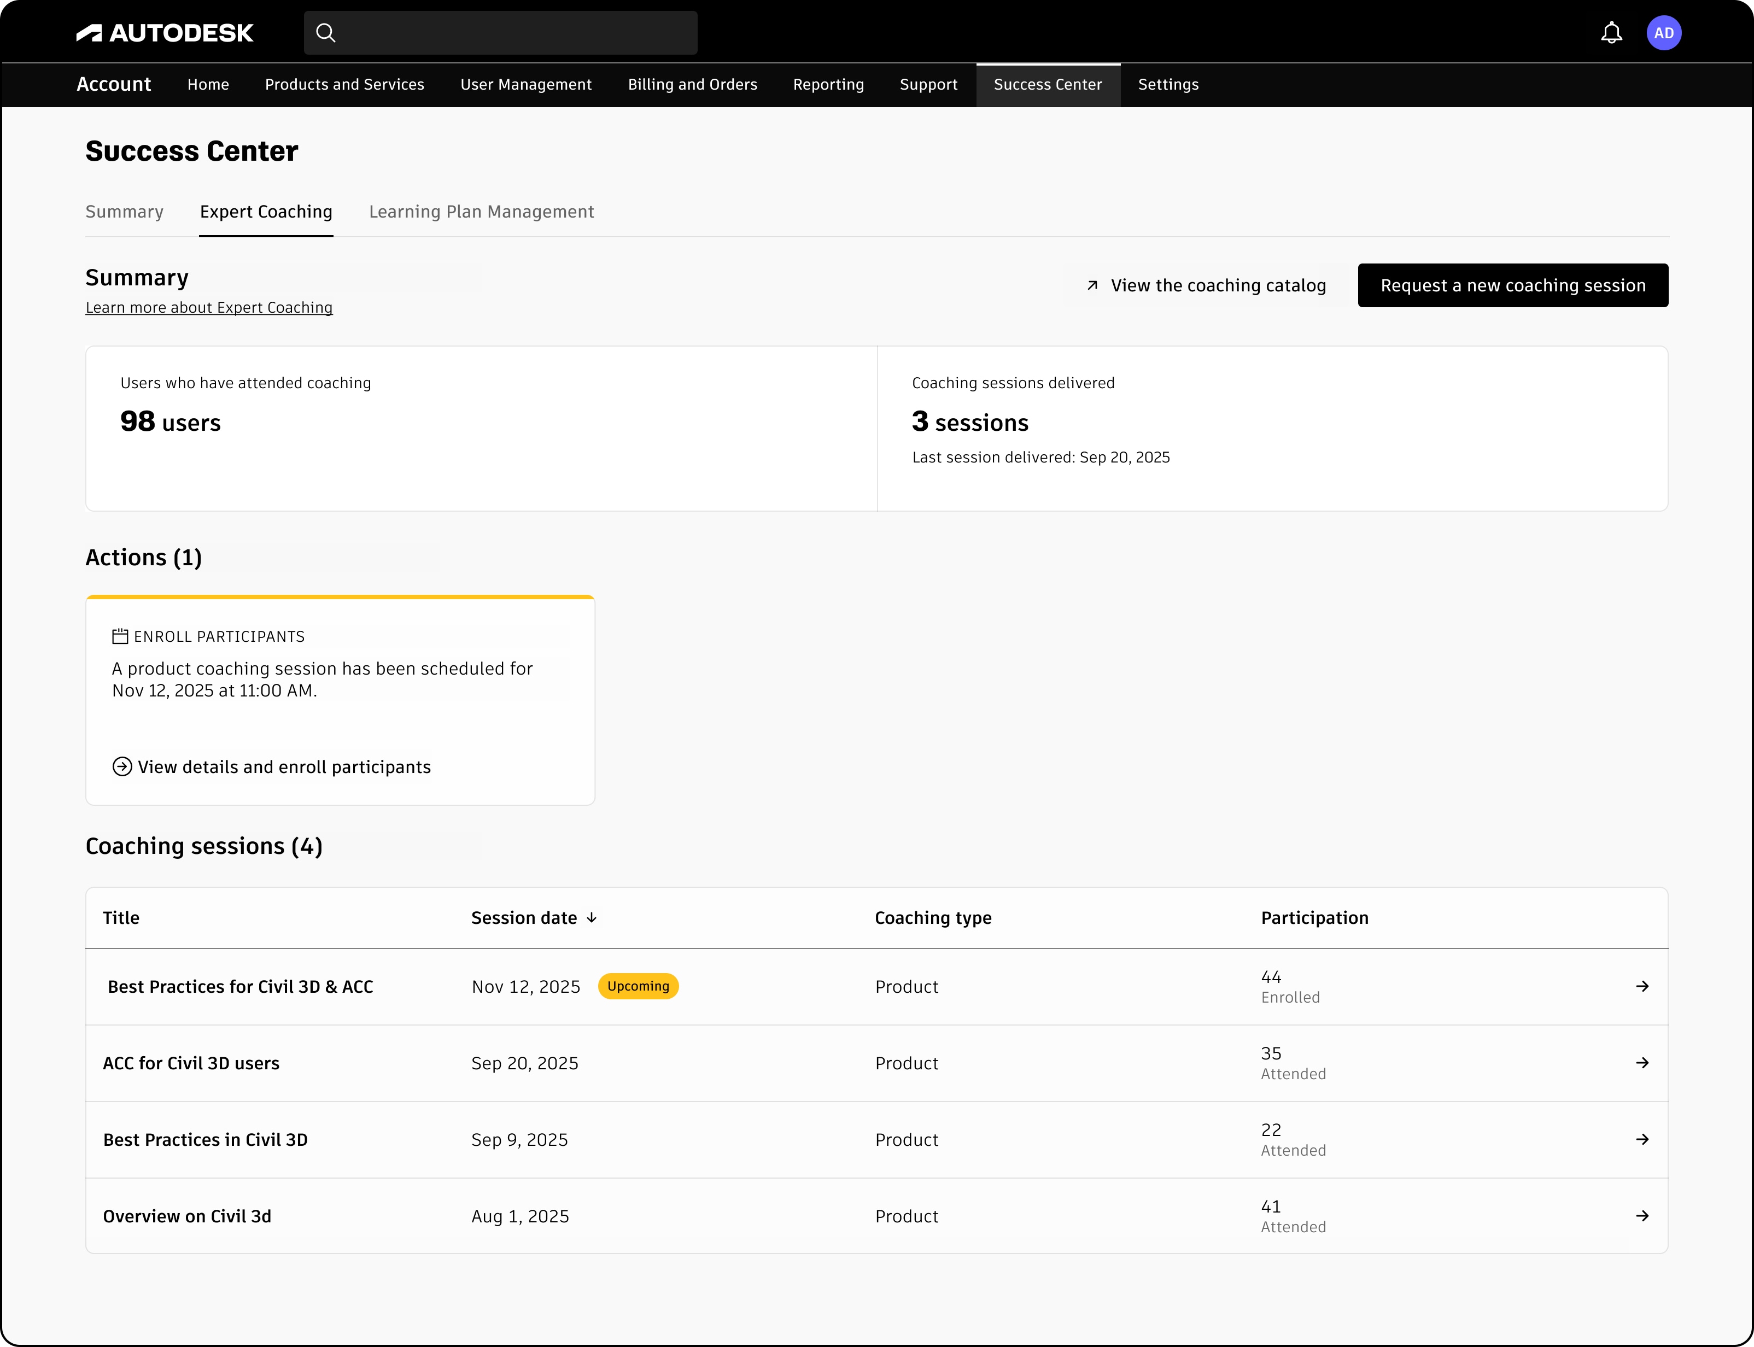
Task: Open View the coaching catalog link
Action: (1207, 285)
